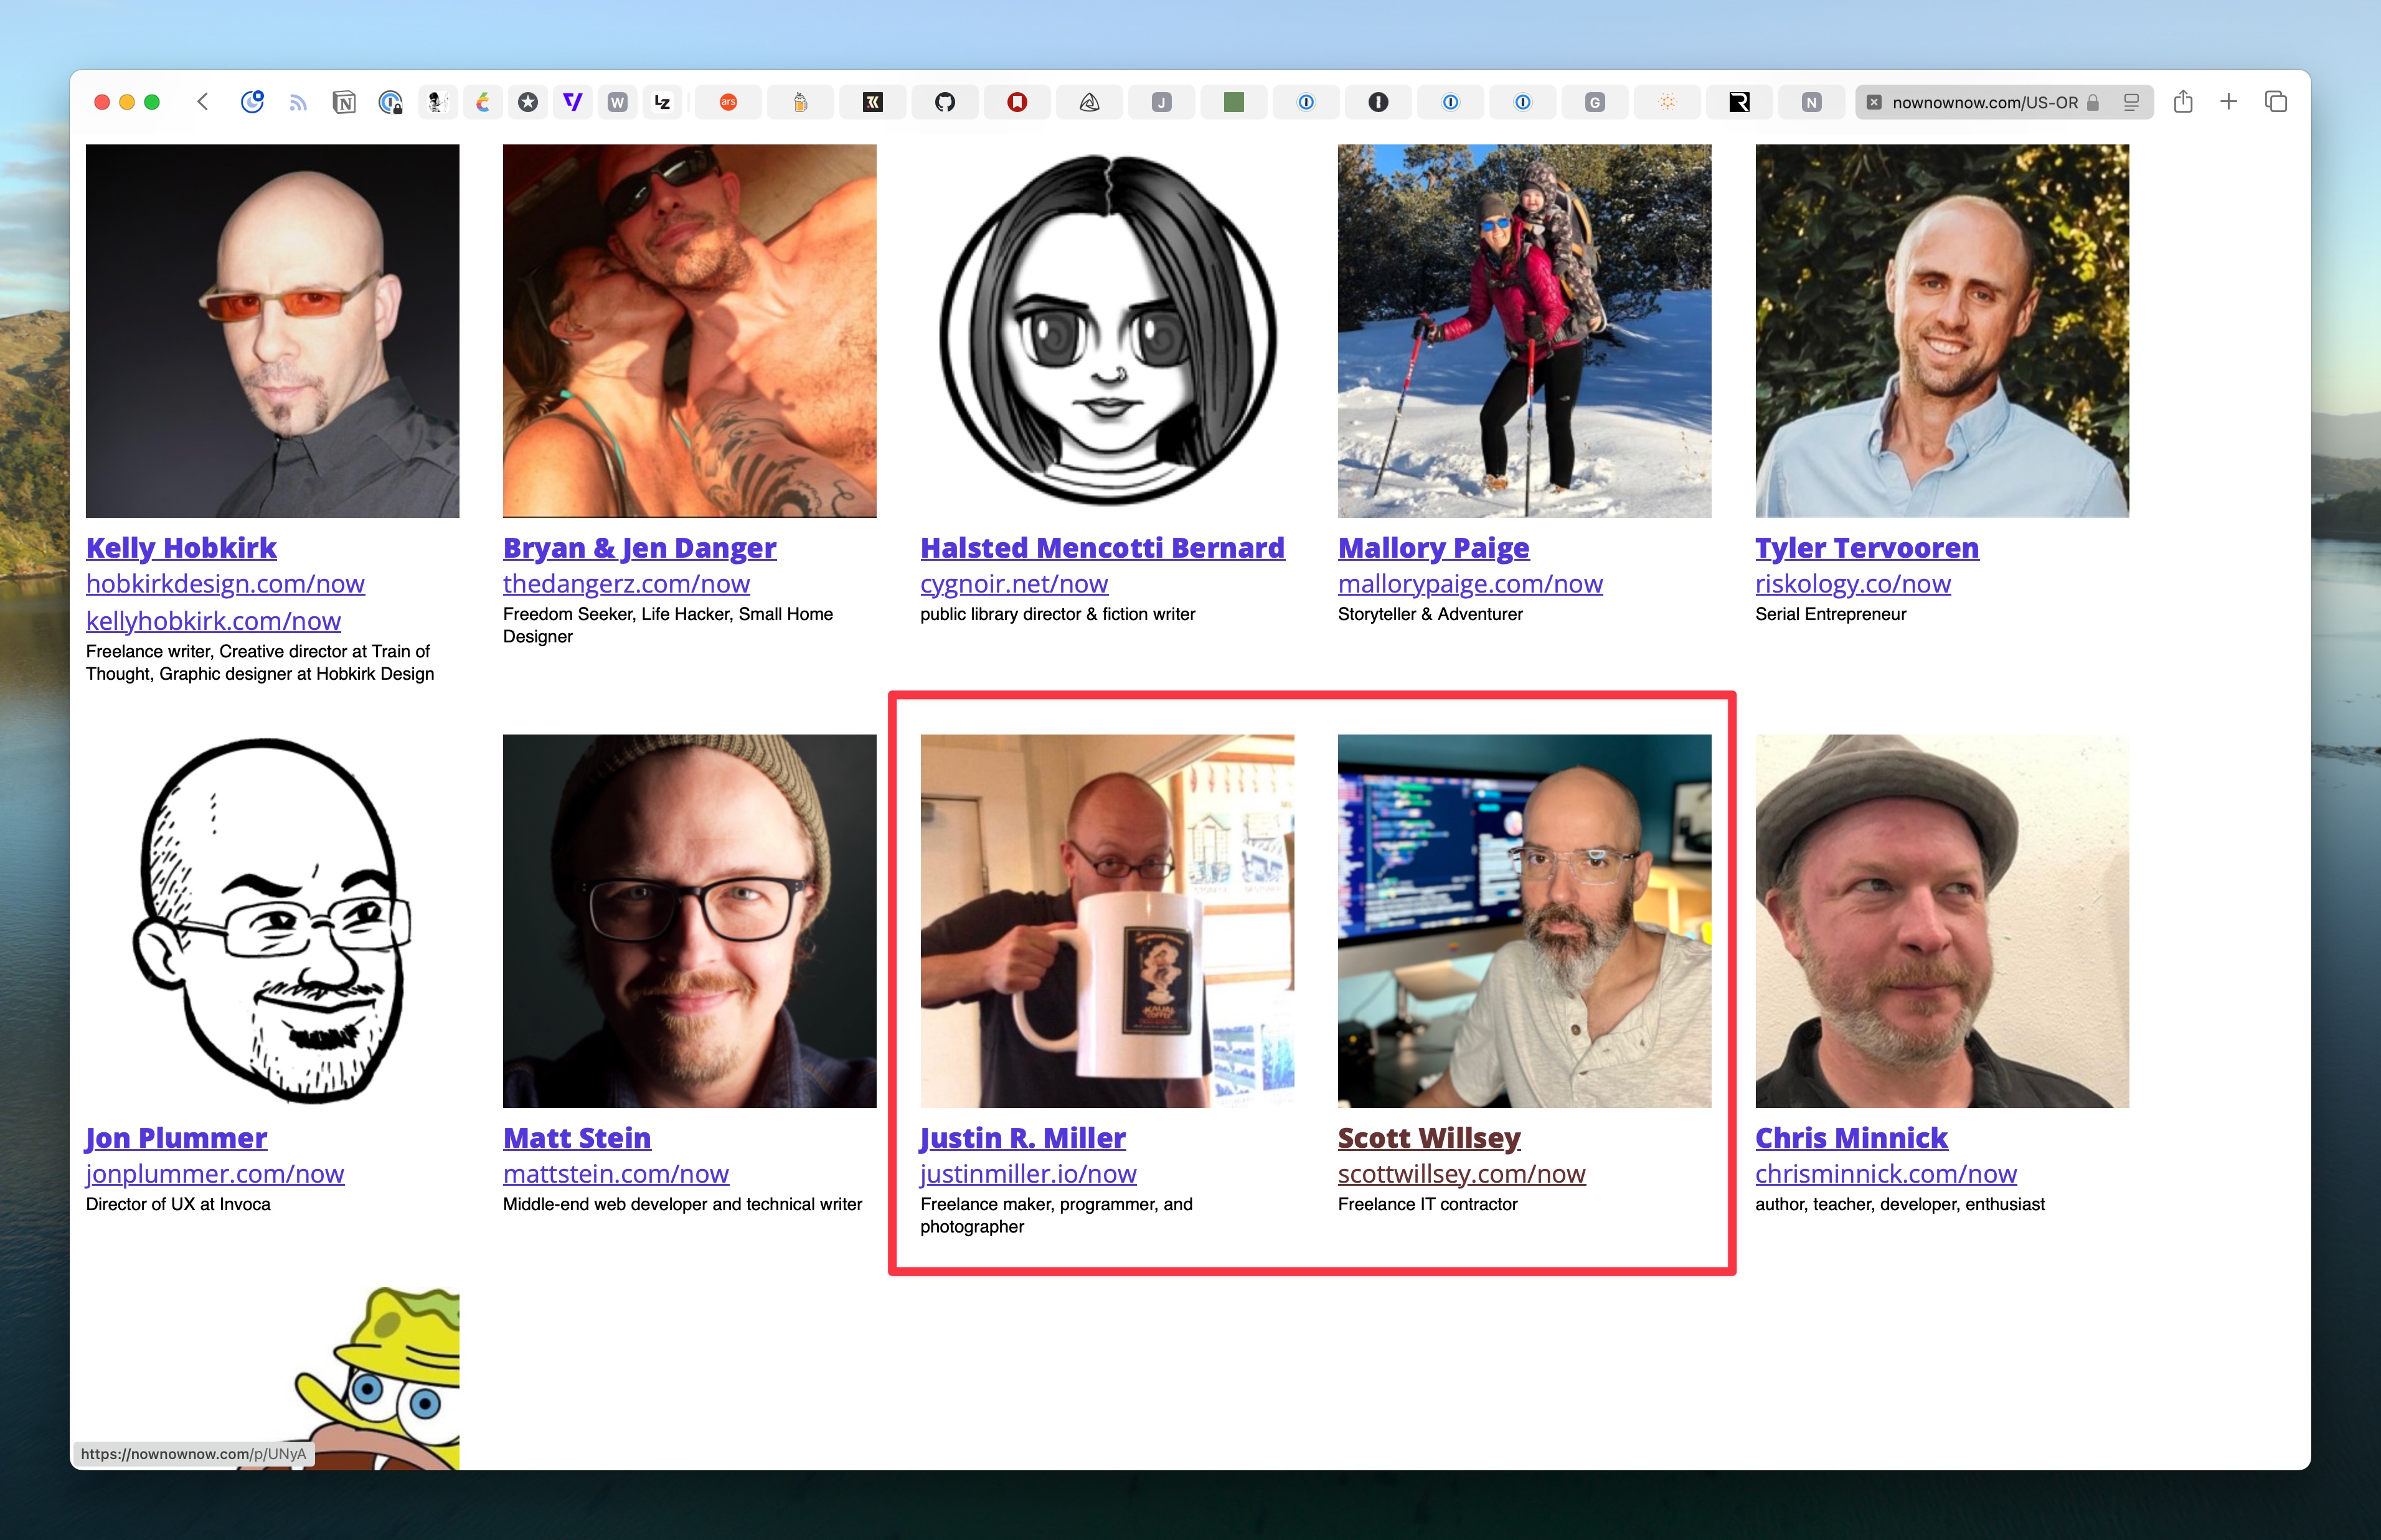The height and width of the screenshot is (1540, 2381).
Task: Click the Reader view icon in the address bar
Action: pyautogui.click(x=2131, y=102)
